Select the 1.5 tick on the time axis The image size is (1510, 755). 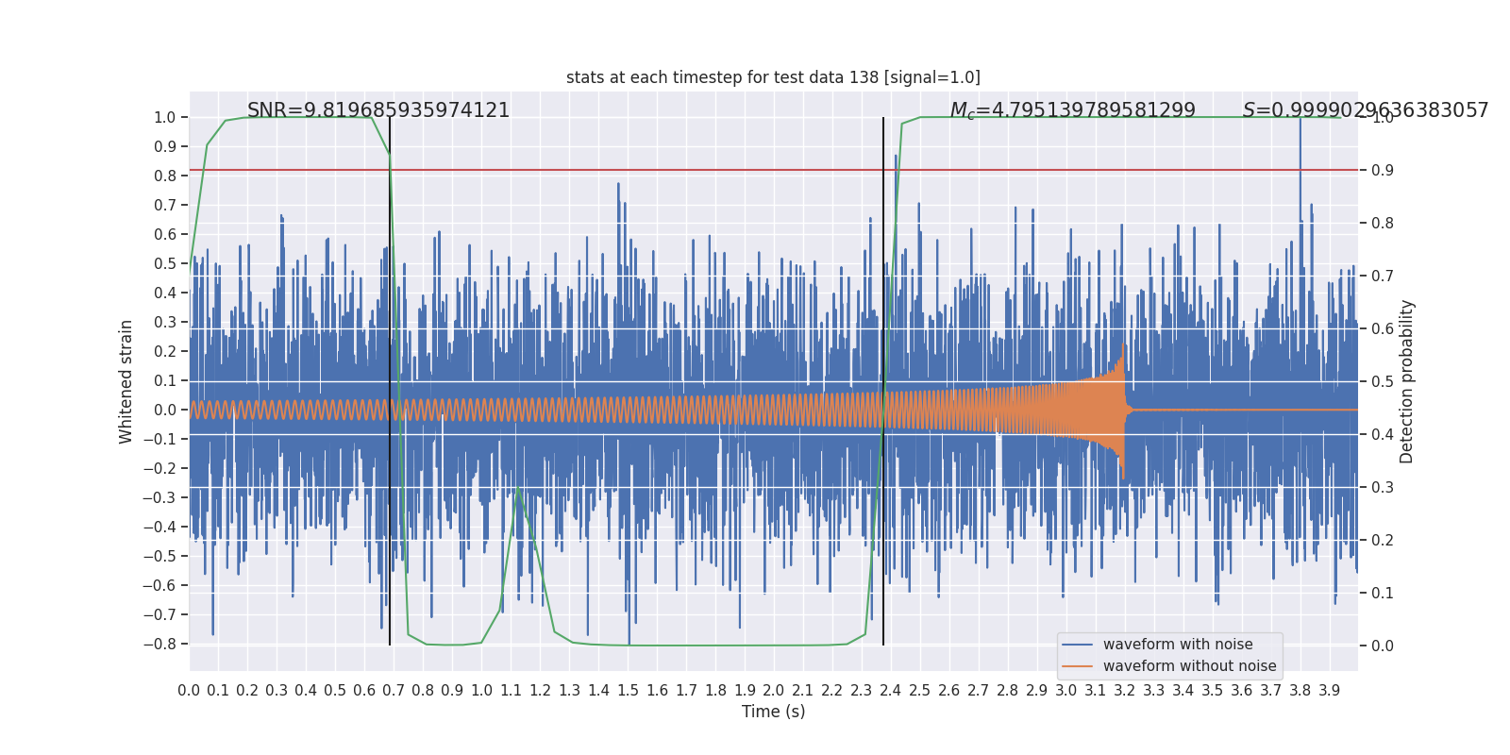628,691
